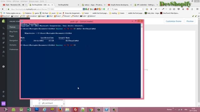Open the freelance bookmark folder
This screenshot has width=200, height=112.
point(27,13)
